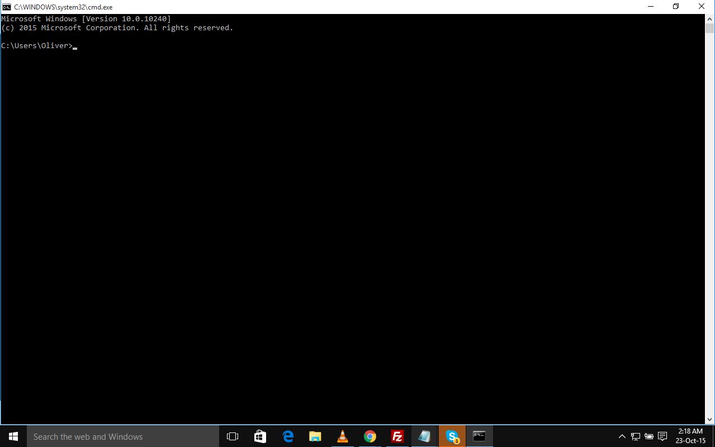Click the scrollbar down arrow

pos(710,418)
